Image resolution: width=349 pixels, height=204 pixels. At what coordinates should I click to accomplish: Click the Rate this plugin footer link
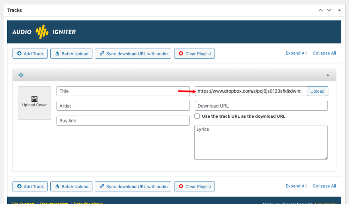pyautogui.click(x=88, y=203)
